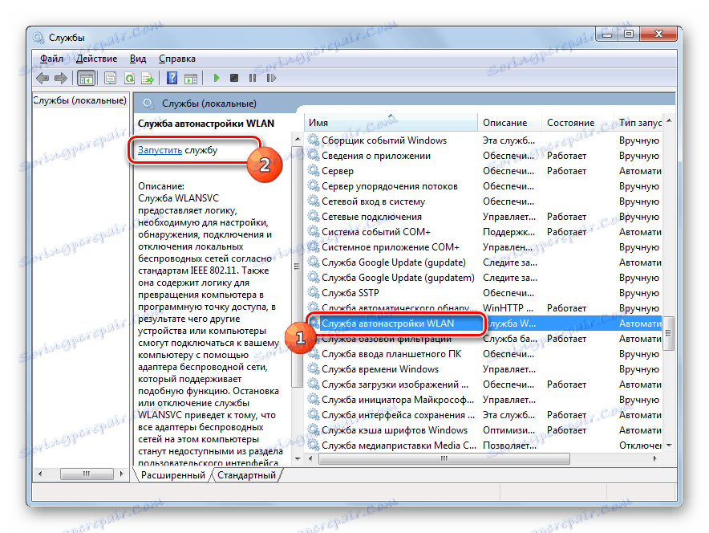Screen dimensions: 709x533
Task: Click Отключен startup type cell
Action: (x=640, y=446)
